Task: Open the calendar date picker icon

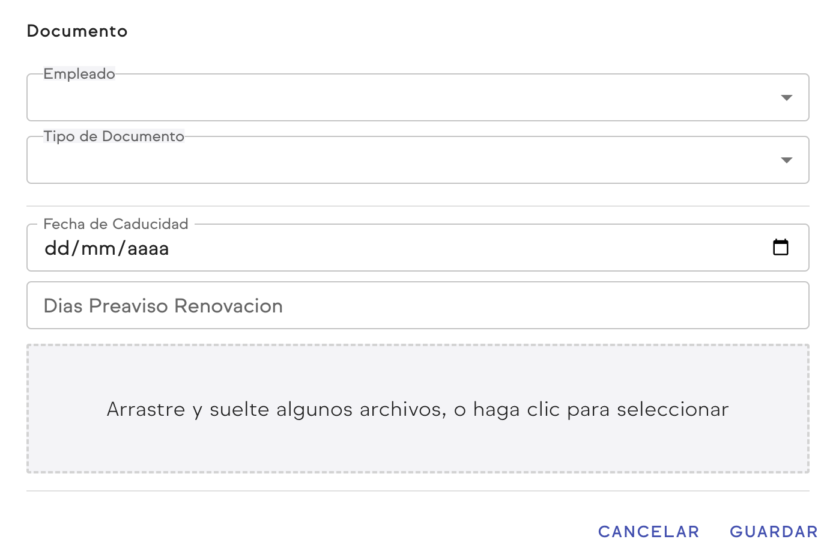Action: pos(780,247)
